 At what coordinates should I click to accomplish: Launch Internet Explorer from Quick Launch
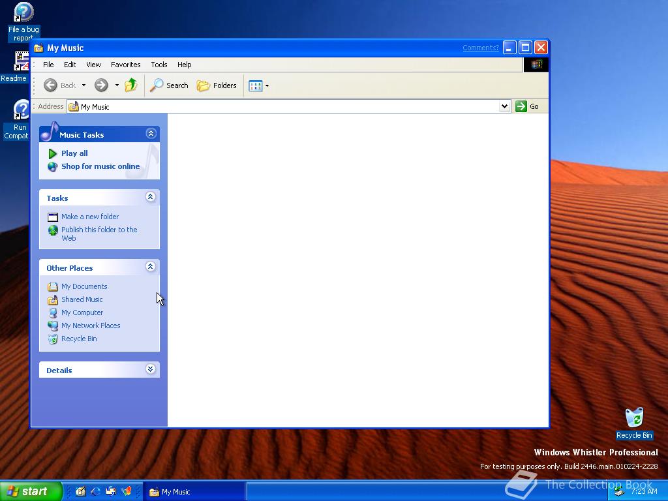(x=95, y=491)
